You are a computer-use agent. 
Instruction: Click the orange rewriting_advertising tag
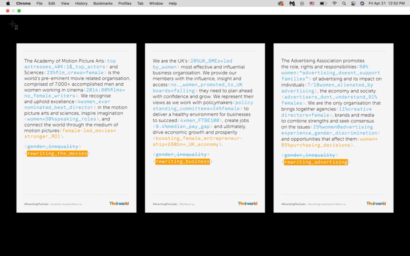(x=316, y=162)
